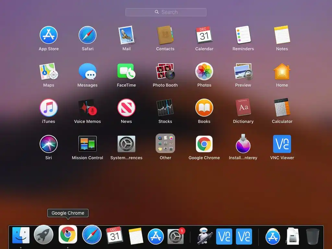Launch the Home app
Image resolution: width=332 pixels, height=249 pixels.
[282, 72]
